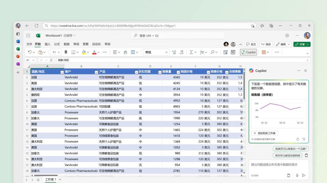This screenshot has width=327, height=183.
Task: Click the microphone icon in Copilot input
Action: point(297,175)
